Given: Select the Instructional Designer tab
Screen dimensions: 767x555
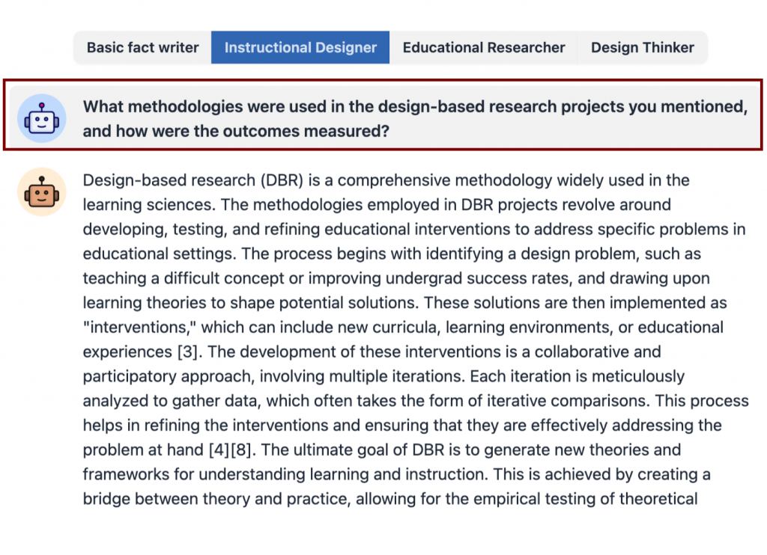Looking at the screenshot, I should click(300, 48).
